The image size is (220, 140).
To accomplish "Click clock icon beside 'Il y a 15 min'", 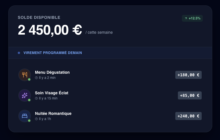I will (x=36, y=98).
